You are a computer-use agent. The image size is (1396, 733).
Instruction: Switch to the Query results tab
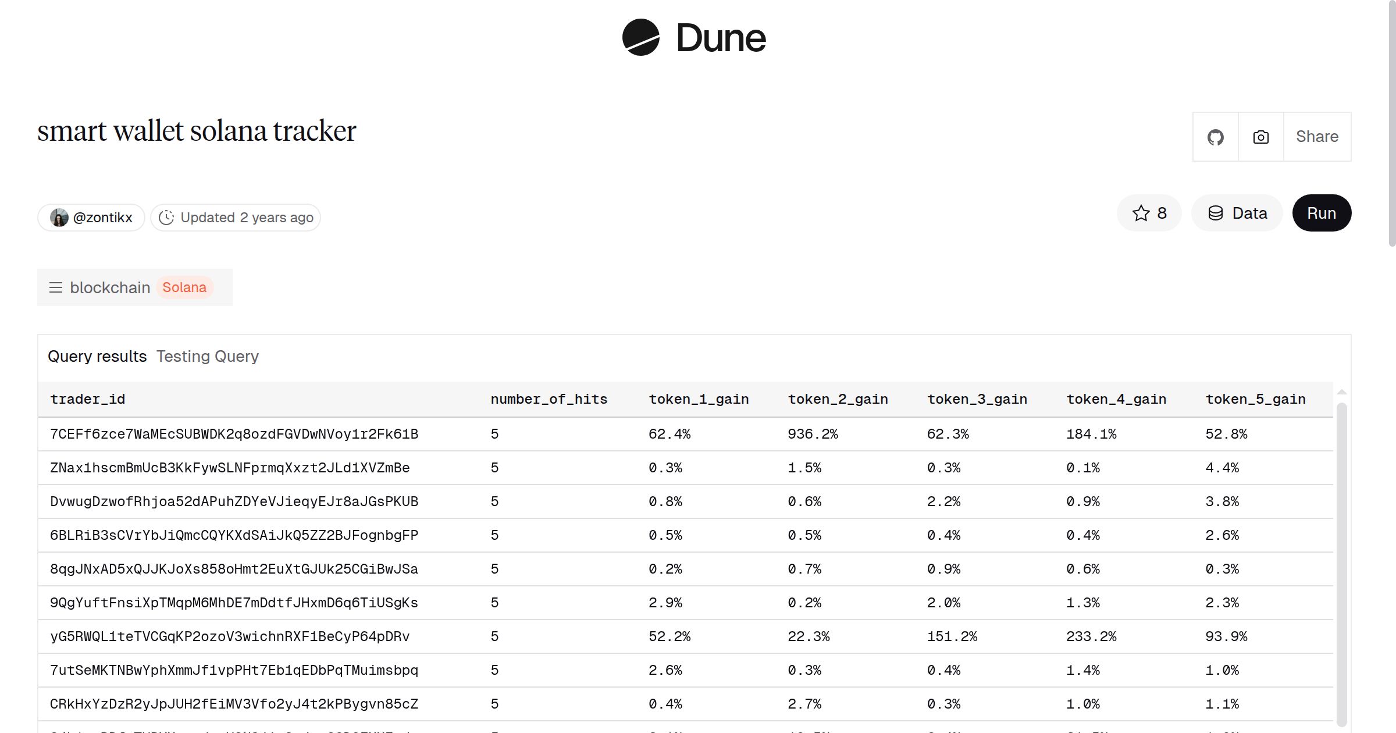point(98,356)
